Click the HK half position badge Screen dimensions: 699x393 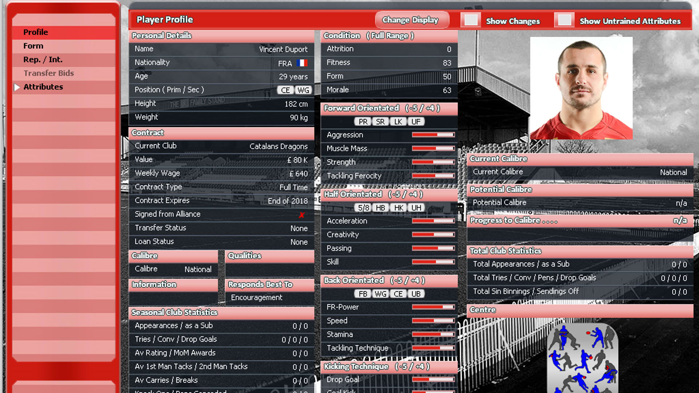pyautogui.click(x=398, y=208)
